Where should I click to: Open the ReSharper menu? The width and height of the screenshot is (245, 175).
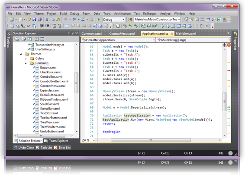150,13
